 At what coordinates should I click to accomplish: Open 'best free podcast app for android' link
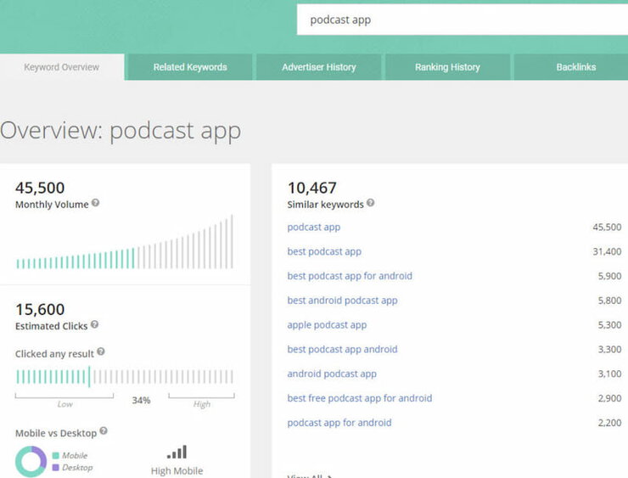(x=360, y=398)
